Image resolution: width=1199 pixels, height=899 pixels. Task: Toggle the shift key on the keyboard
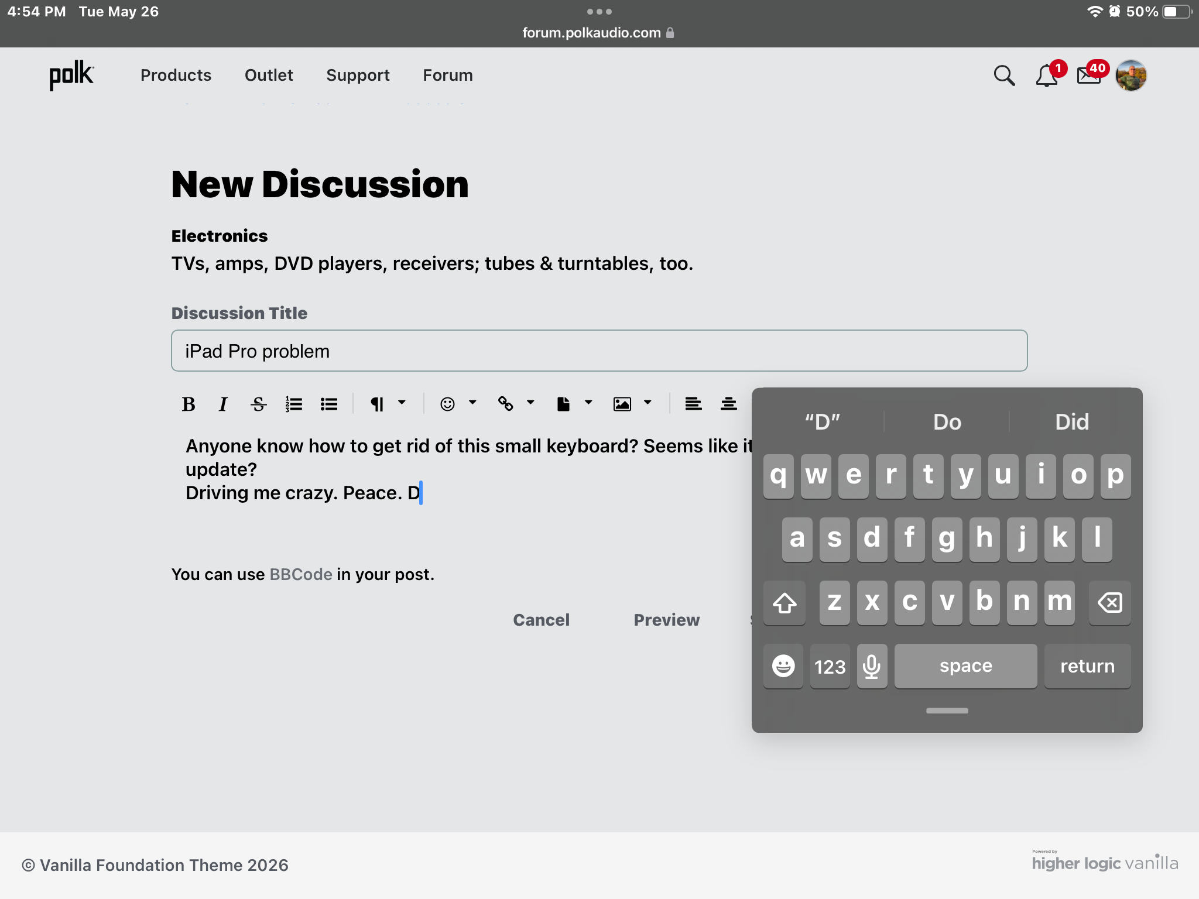pyautogui.click(x=785, y=603)
